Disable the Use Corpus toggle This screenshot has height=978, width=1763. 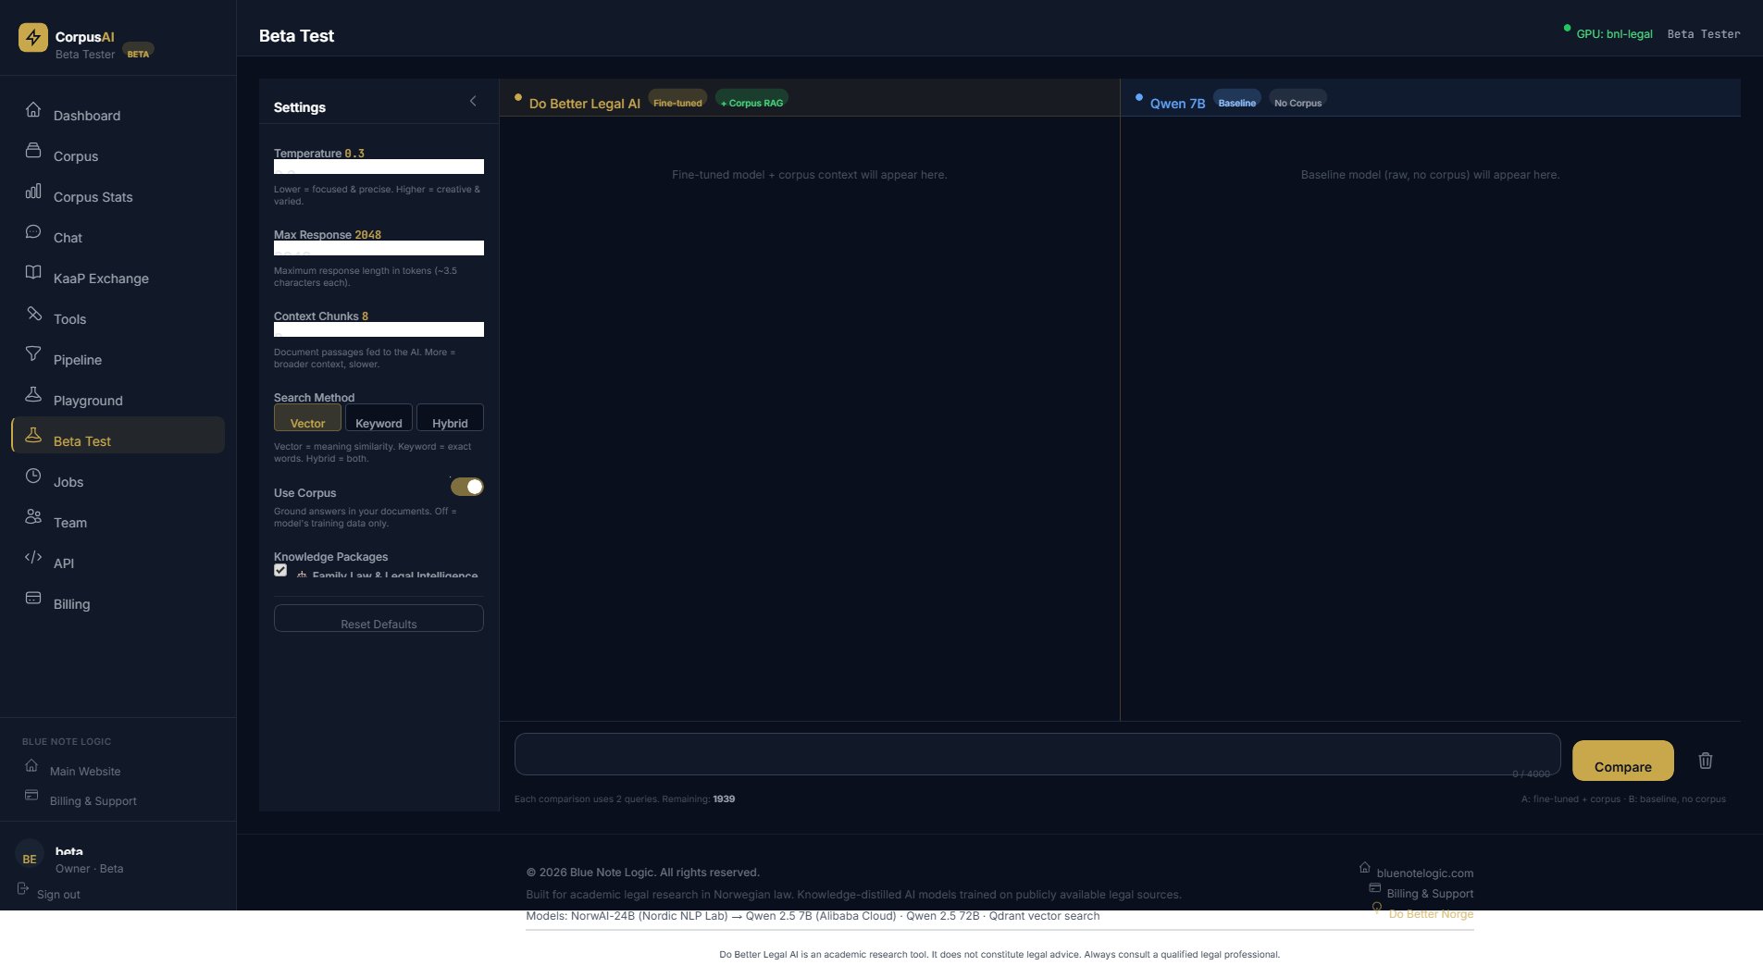tap(469, 486)
